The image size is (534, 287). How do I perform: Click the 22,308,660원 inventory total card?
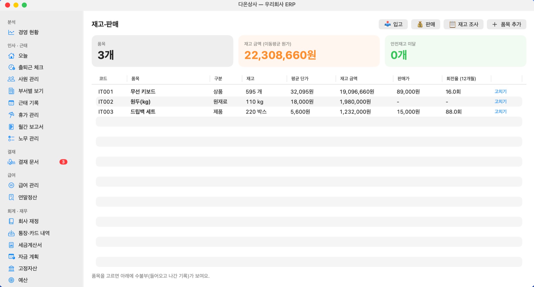tap(309, 51)
